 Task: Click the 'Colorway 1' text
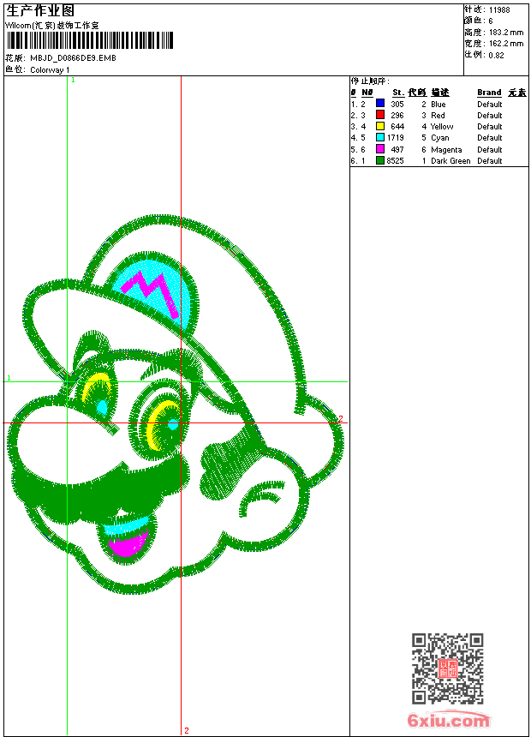(50, 70)
